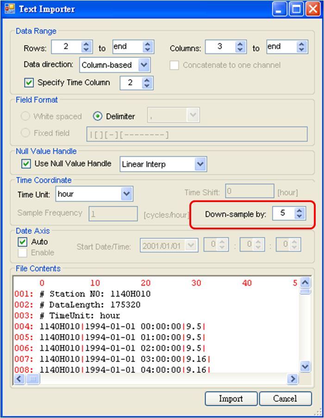324x418 pixels.
Task: Open the Time Unit hour dropdown
Action: (x=126, y=194)
